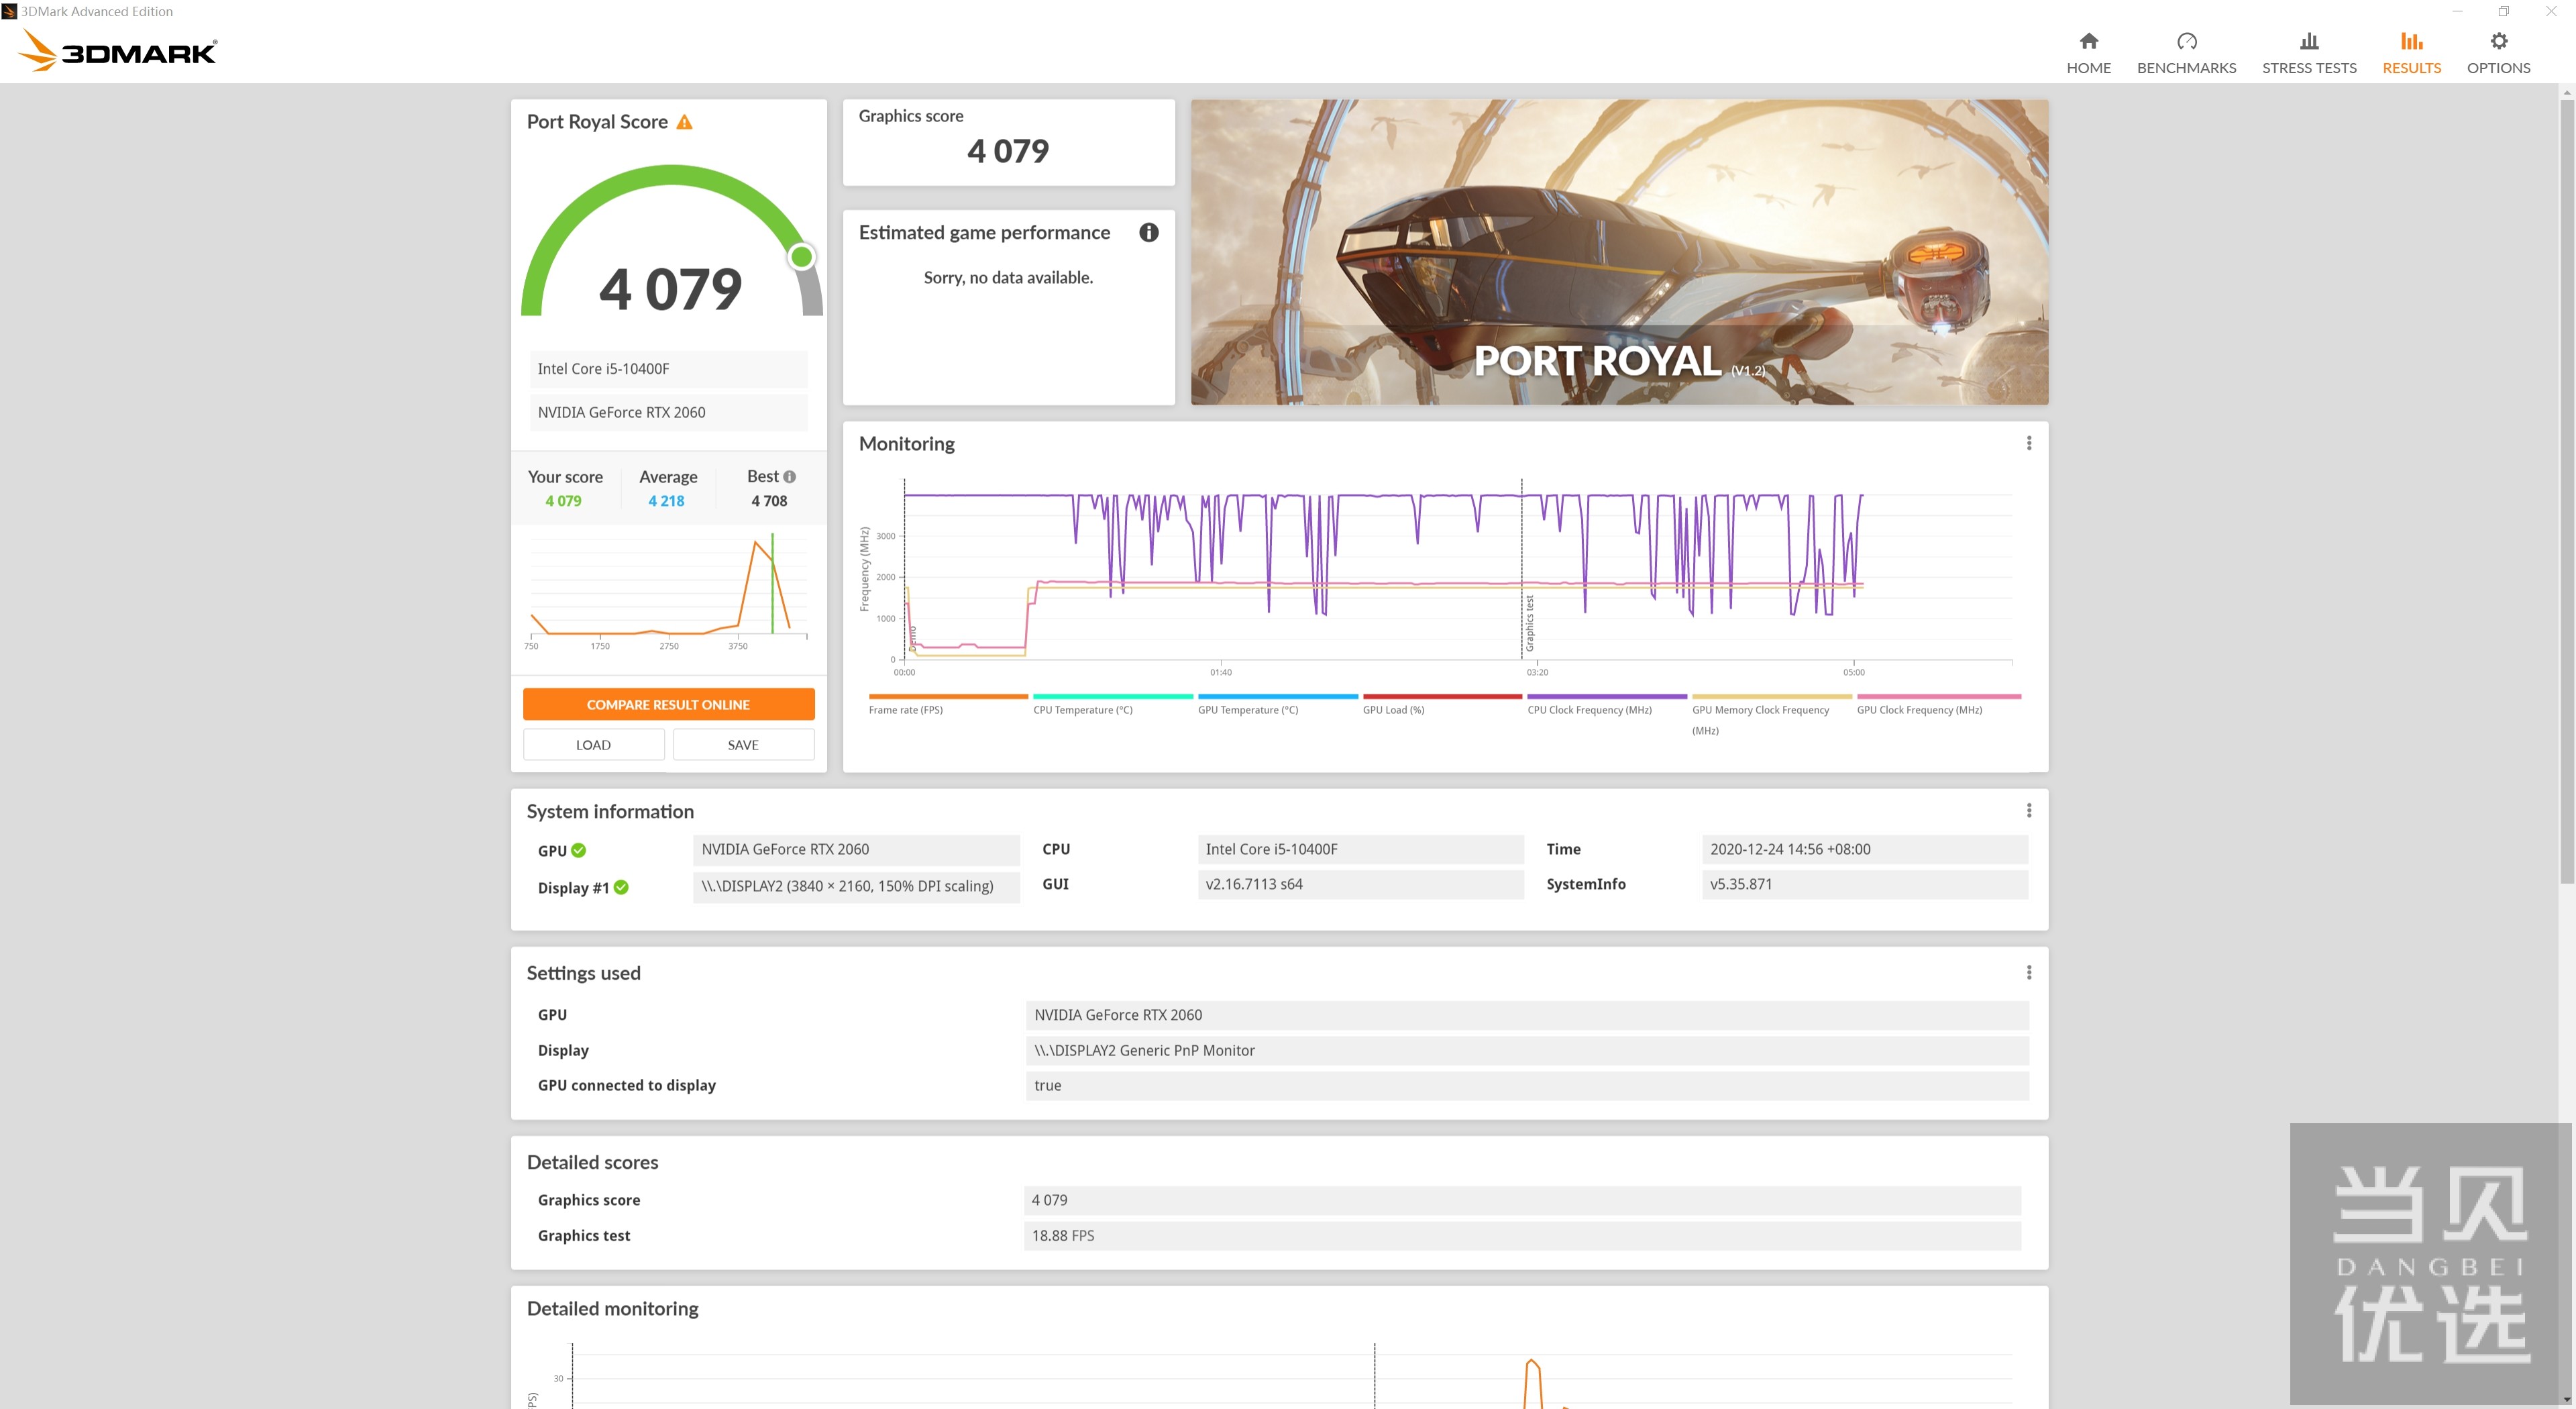
Task: Click the Load button
Action: point(593,745)
